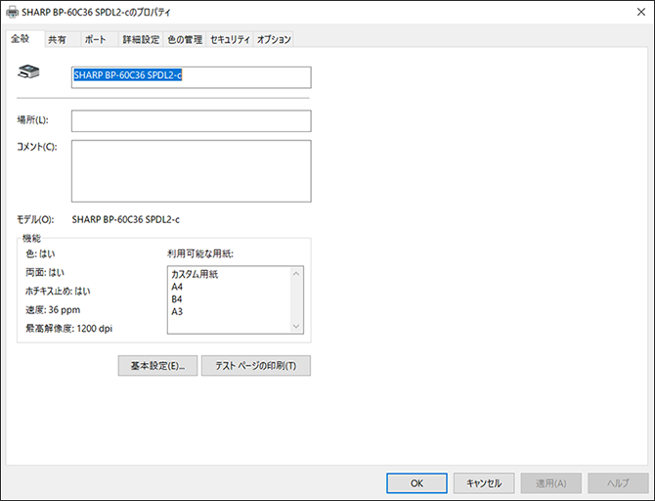655x501 pixels.
Task: Click the 最高解像度: 1200 dpi text
Action: pyautogui.click(x=69, y=328)
